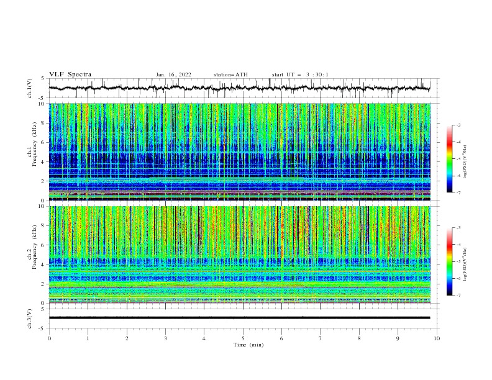Viewport: 492px width, 380px height.
Task: Click the date 'Jan. 16, 2022'
Action: pyautogui.click(x=173, y=75)
